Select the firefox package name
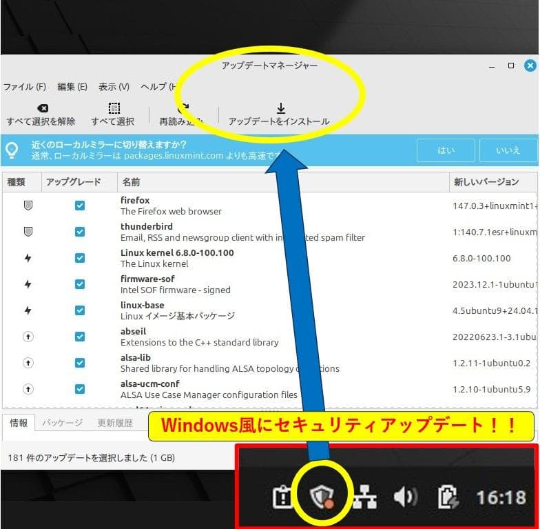This screenshot has width=540, height=529. (135, 200)
